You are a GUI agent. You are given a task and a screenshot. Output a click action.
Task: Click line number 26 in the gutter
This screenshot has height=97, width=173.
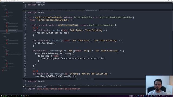coord(25,76)
